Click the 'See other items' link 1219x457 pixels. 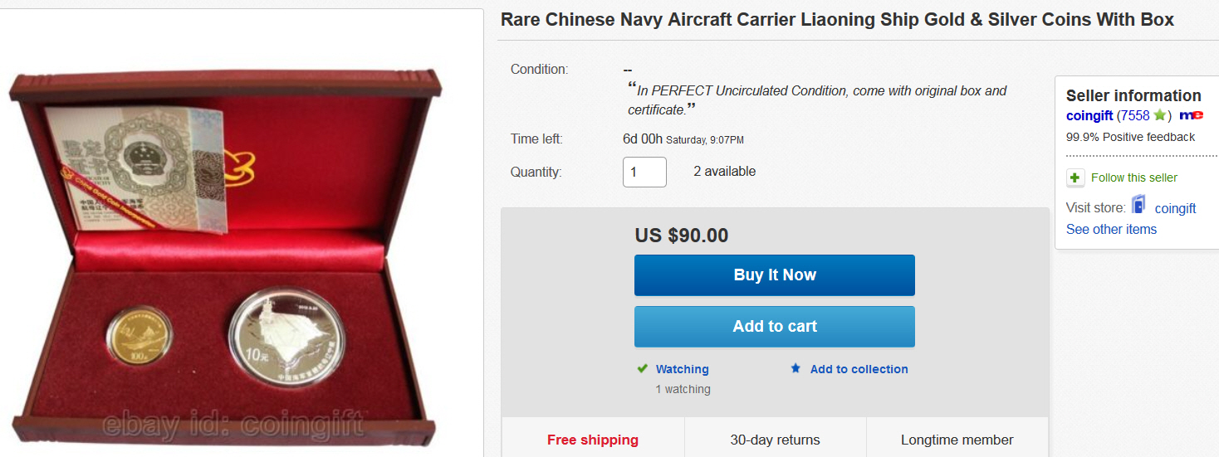point(1111,229)
